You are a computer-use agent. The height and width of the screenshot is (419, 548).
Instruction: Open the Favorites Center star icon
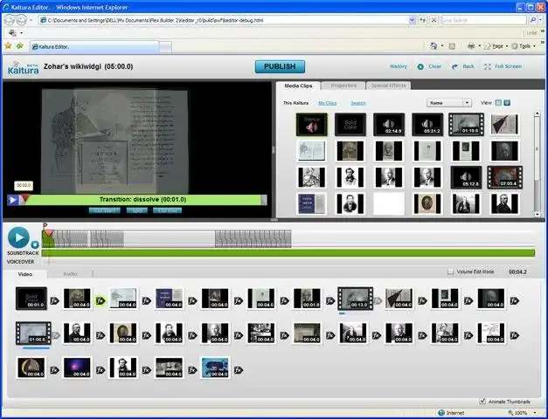pos(8,45)
